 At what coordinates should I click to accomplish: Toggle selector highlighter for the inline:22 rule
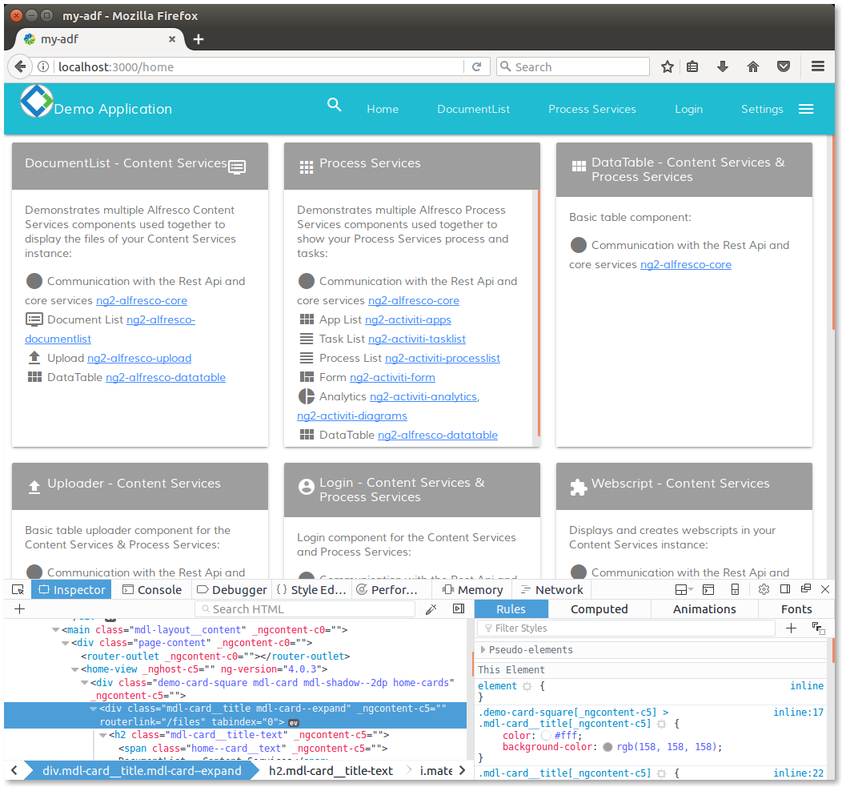[662, 773]
